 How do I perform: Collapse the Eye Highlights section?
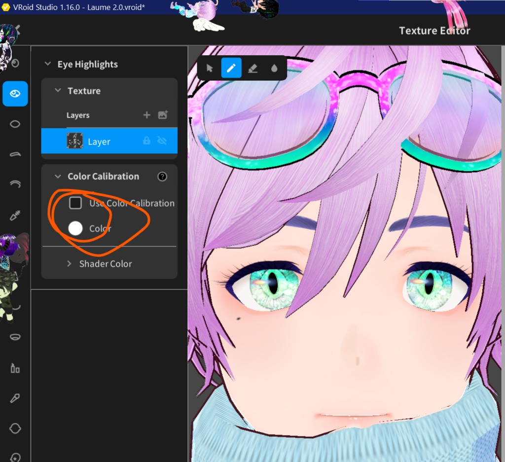pos(47,64)
